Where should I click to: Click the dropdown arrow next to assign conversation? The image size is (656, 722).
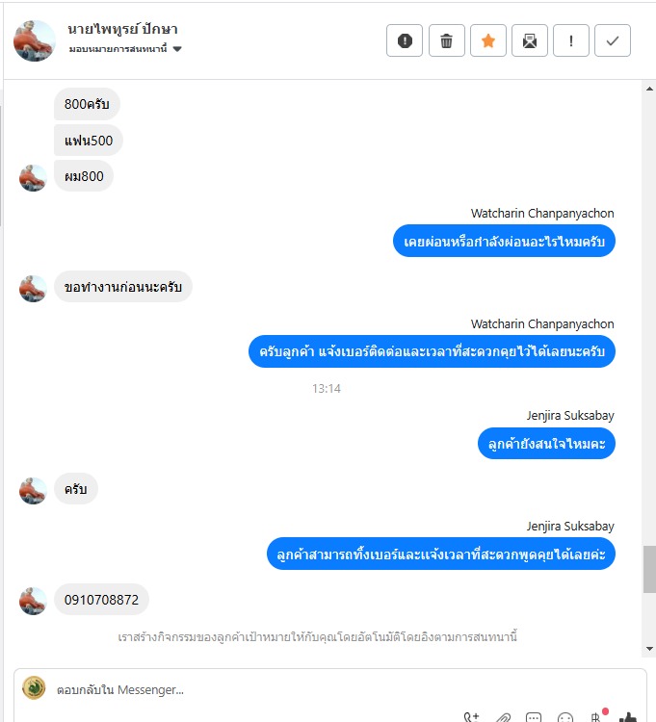(x=177, y=49)
